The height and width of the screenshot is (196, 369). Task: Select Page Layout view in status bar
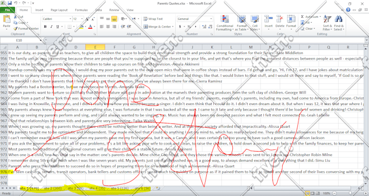point(313,193)
